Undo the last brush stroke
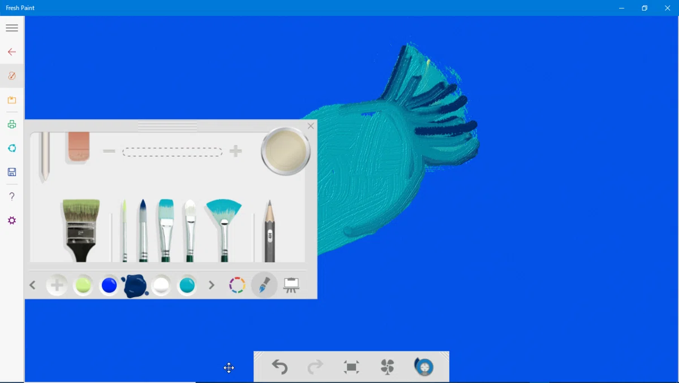The width and height of the screenshot is (679, 383). tap(280, 367)
